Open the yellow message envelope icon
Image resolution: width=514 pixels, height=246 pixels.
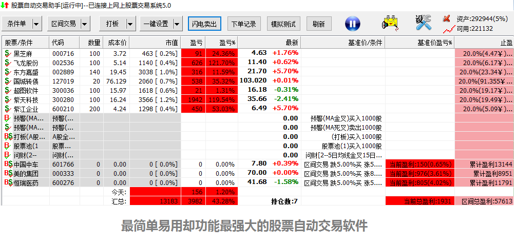390,23
